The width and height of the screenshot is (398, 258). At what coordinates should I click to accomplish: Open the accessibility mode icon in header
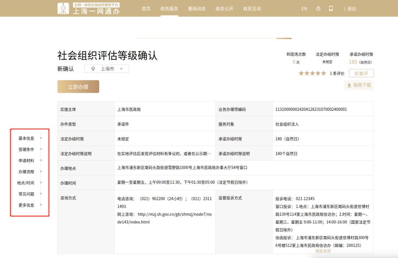[x=318, y=8]
